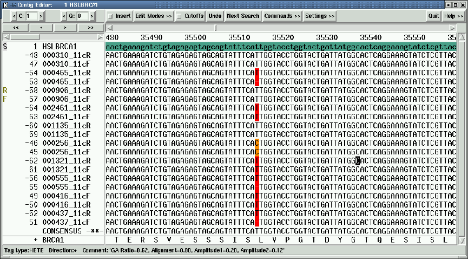Select reading 000310_11cF
This screenshot has width=468, height=259.
coord(66,64)
